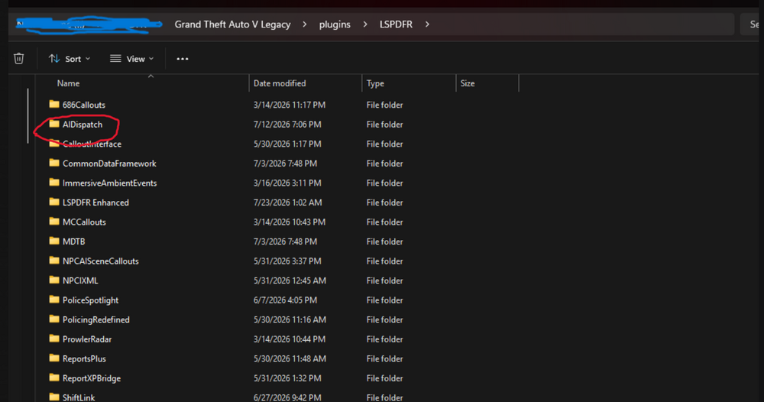Open the View dropdown

click(131, 59)
